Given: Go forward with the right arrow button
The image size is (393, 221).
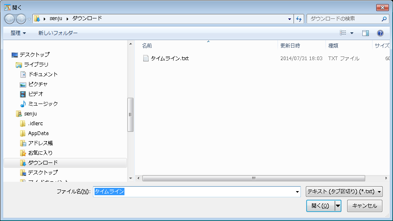Looking at the screenshot, I should [21, 19].
